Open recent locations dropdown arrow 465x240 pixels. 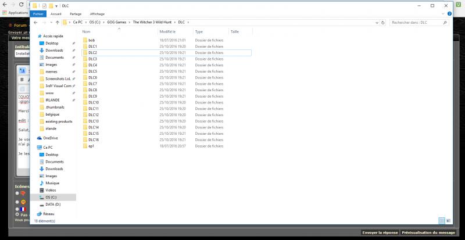point(51,23)
